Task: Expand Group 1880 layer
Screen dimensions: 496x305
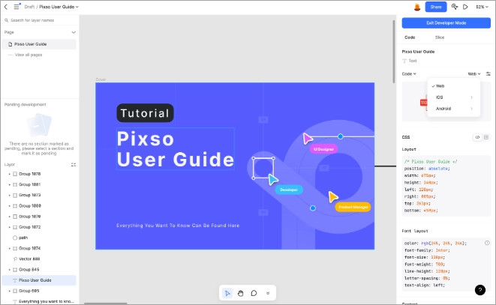Action: (x=9, y=206)
